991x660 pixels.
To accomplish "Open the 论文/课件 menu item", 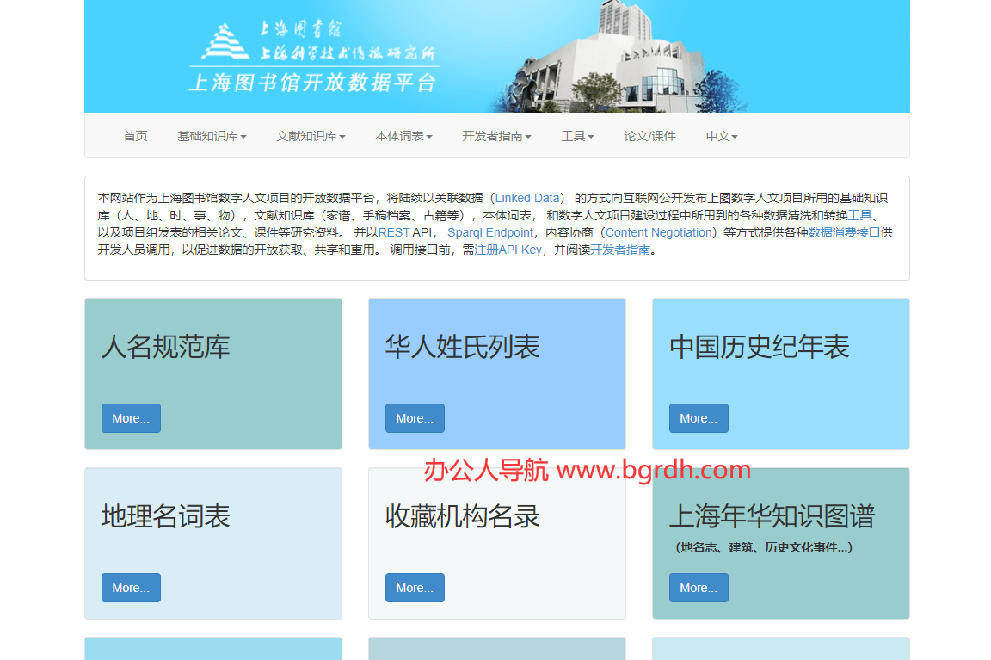I will click(x=649, y=135).
